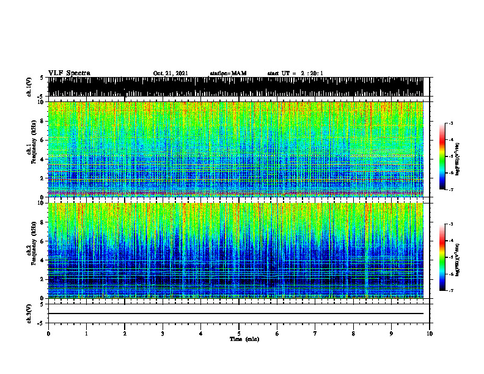The width and height of the screenshot is (484, 374).
Task: Click the "4" kHz tick on ch.2 frequency axis
Action: [x=43, y=260]
